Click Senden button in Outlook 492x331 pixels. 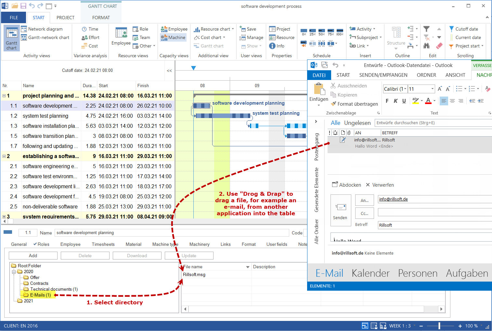(x=341, y=210)
